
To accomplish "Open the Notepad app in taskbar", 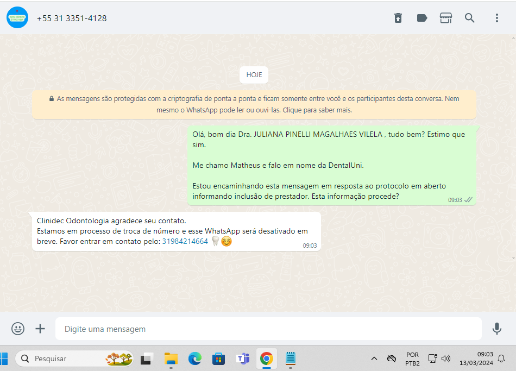I will tap(290, 359).
